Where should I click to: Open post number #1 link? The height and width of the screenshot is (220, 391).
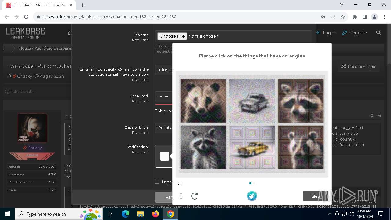(379, 116)
